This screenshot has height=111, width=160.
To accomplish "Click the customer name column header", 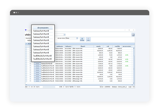I will point(83,46).
